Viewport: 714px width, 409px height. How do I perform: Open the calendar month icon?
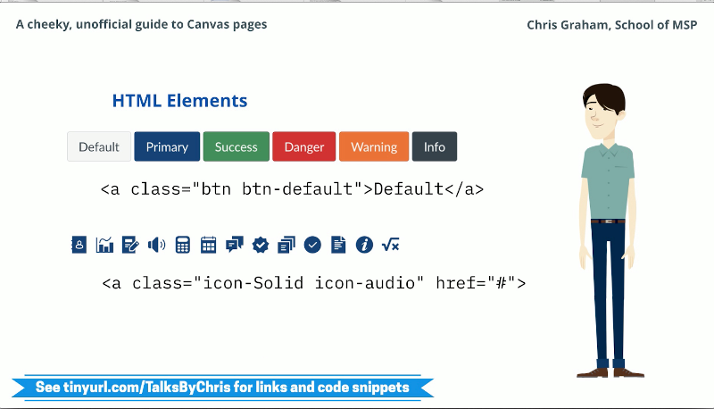(209, 244)
